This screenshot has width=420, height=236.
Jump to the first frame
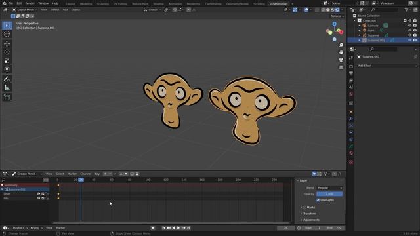pyautogui.click(x=163, y=228)
